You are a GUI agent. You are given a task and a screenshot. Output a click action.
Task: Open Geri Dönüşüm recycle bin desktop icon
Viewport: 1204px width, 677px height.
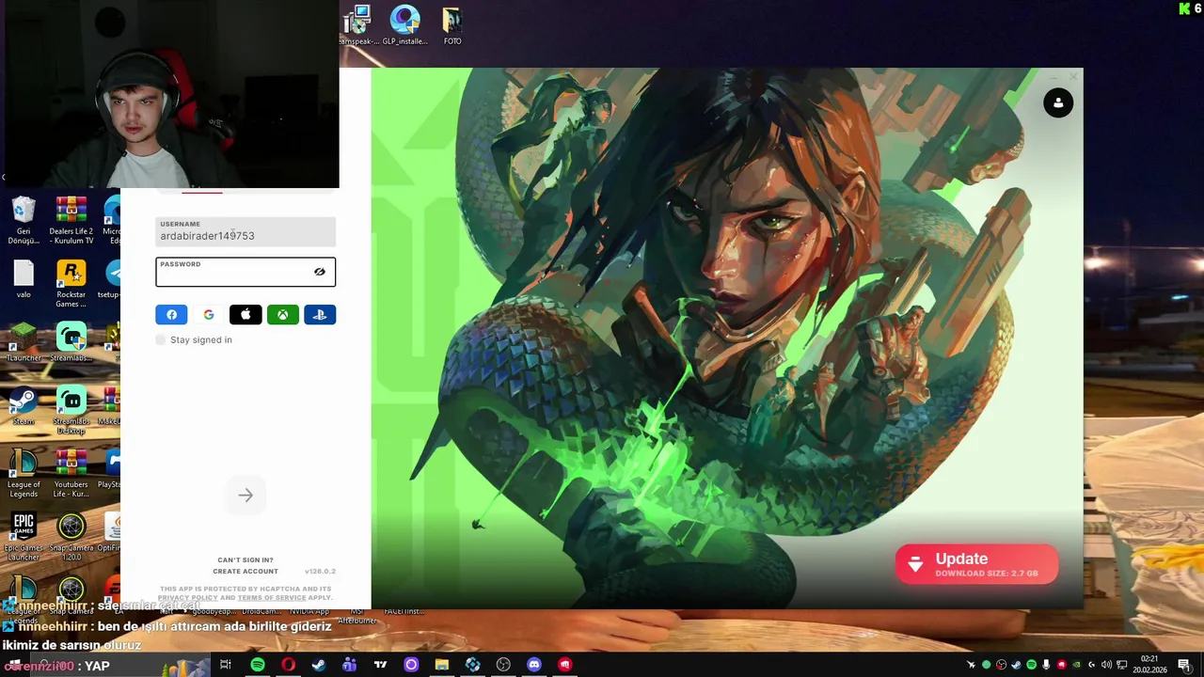pos(24,221)
